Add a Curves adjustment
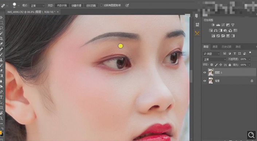 pyautogui.click(x=223, y=25)
